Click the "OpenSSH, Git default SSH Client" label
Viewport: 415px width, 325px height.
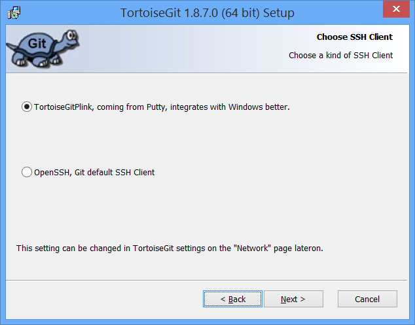[x=94, y=173]
